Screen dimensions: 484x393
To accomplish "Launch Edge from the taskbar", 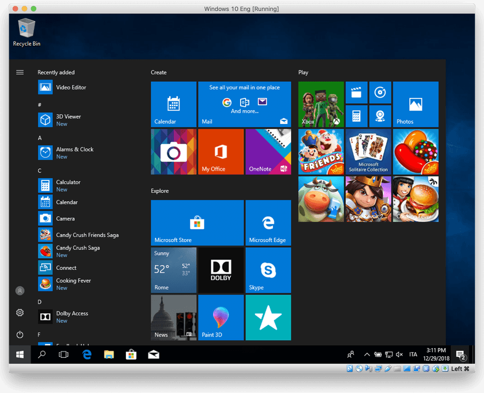I will coord(87,354).
